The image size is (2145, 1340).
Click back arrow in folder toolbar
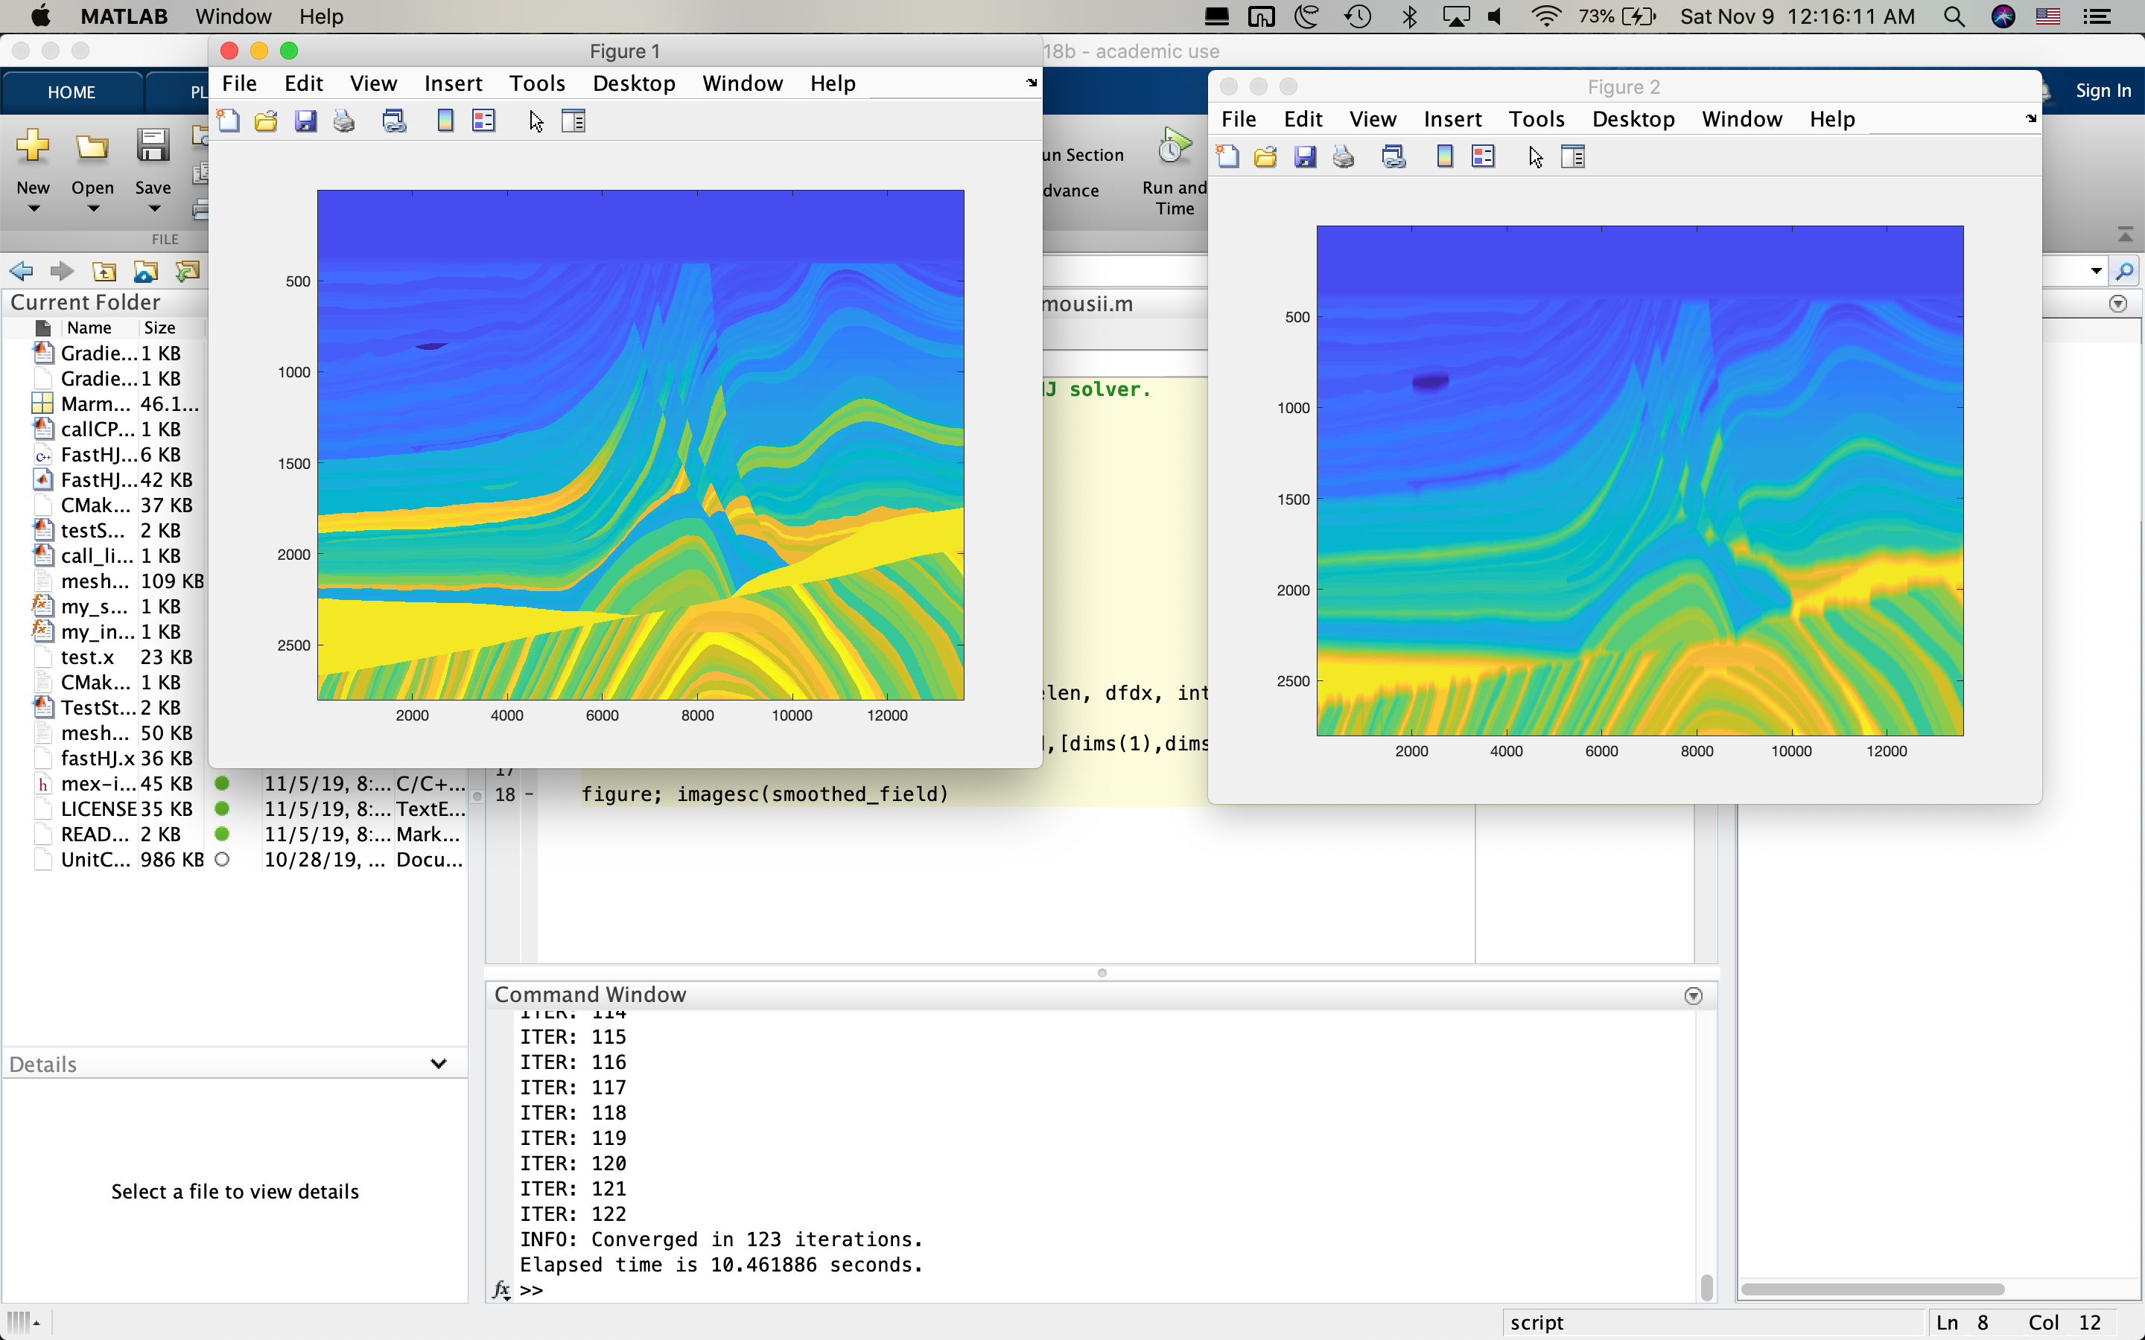pyautogui.click(x=22, y=271)
